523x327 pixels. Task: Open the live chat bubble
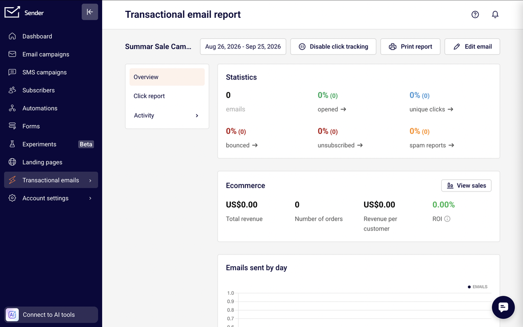pyautogui.click(x=503, y=307)
